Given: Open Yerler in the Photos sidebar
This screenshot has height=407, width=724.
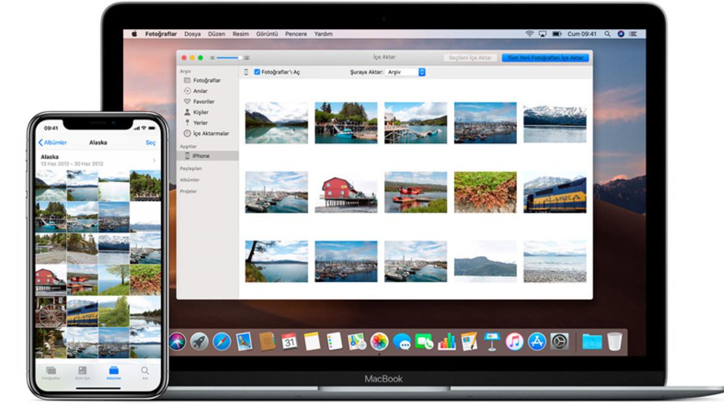Looking at the screenshot, I should [x=201, y=122].
